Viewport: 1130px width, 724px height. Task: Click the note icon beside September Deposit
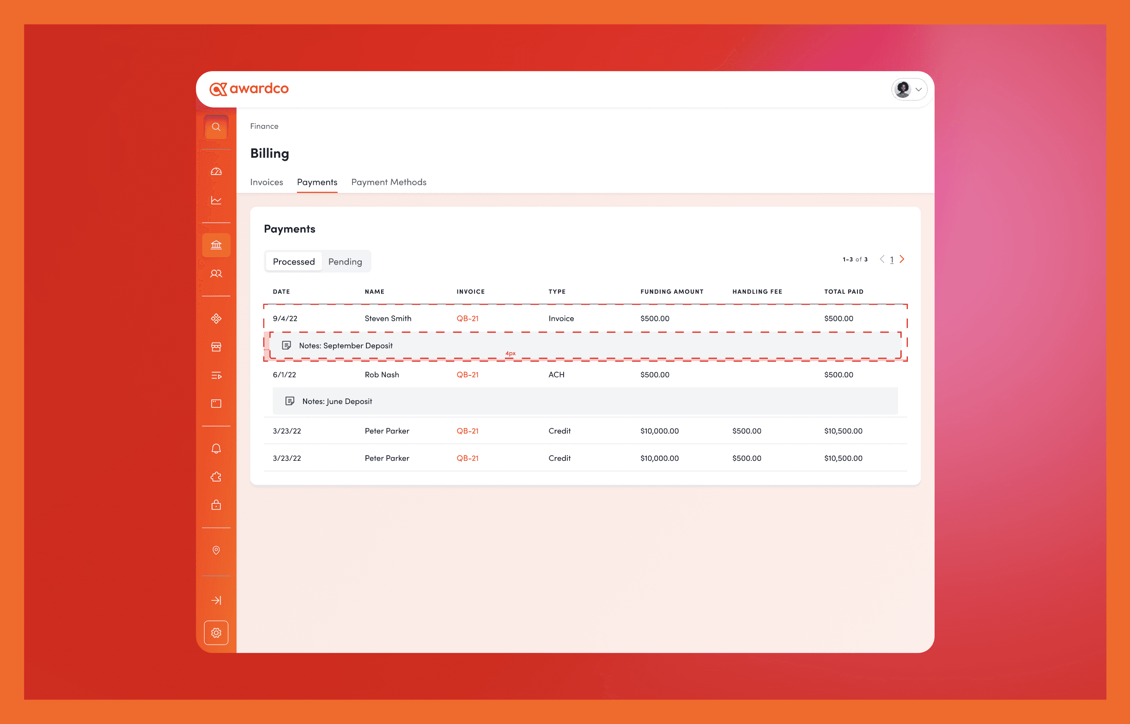click(x=286, y=345)
